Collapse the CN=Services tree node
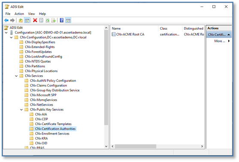 tap(16, 76)
